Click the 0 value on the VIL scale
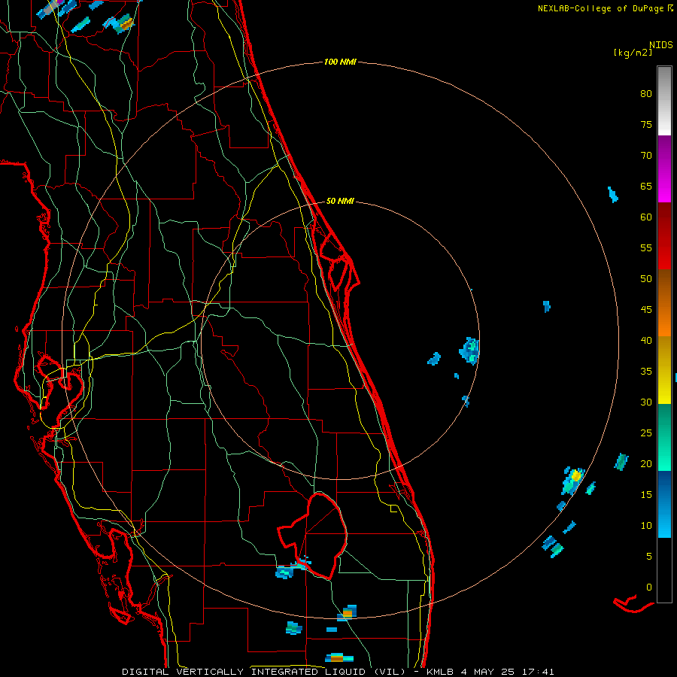This screenshot has height=677, width=677. [649, 587]
